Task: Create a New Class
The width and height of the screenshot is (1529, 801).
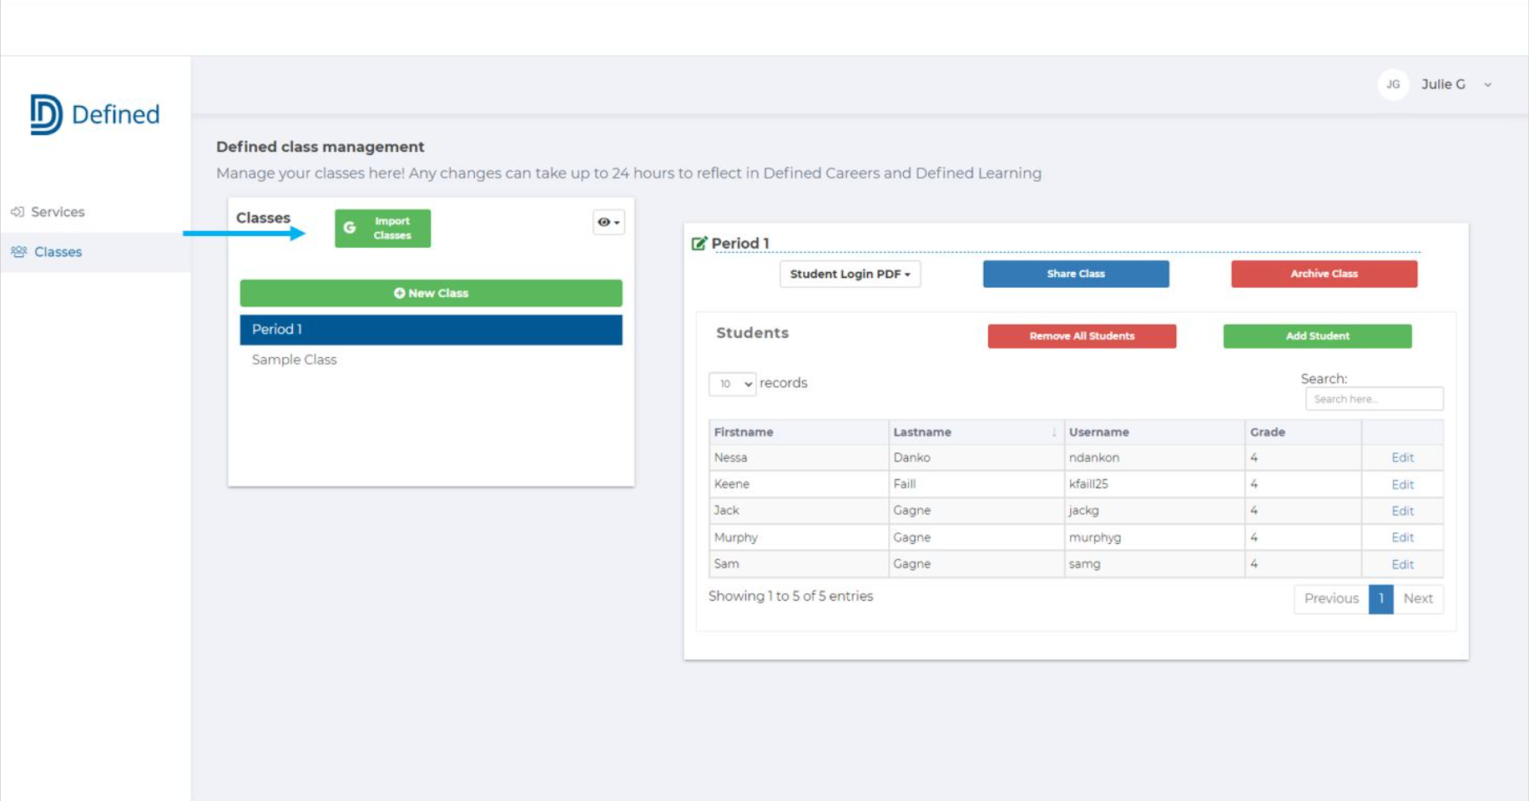Action: tap(431, 293)
